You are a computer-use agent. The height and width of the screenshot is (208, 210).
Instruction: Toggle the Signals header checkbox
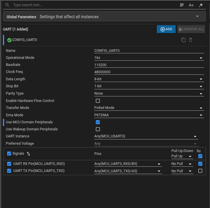(x=9, y=154)
